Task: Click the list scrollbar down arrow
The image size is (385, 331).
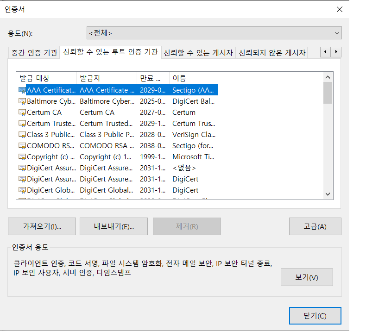Action: click(328, 194)
